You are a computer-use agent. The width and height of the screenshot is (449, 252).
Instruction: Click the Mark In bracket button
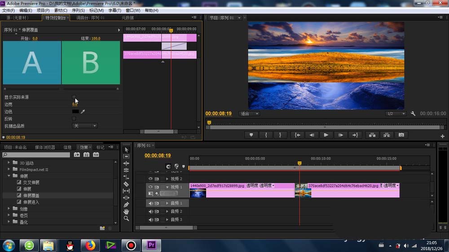pos(266,135)
